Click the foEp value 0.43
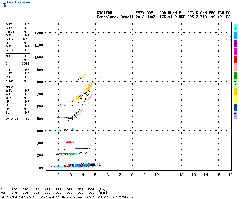246x199 pixels. (26, 39)
